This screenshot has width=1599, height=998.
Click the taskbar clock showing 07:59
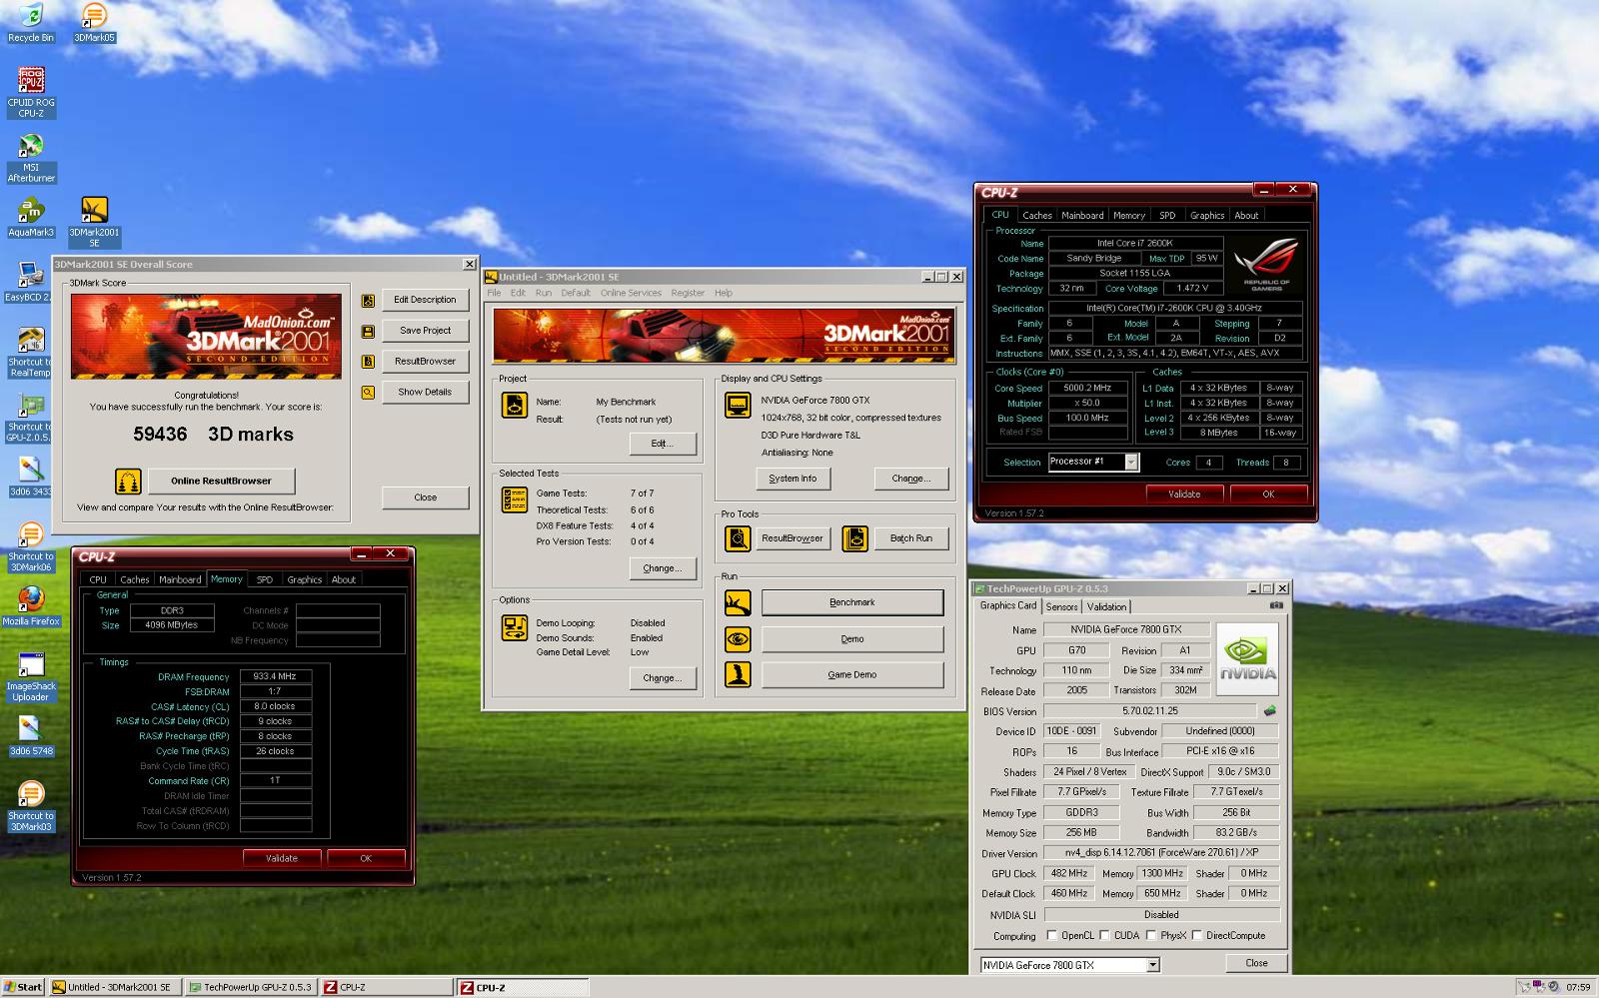1578,988
